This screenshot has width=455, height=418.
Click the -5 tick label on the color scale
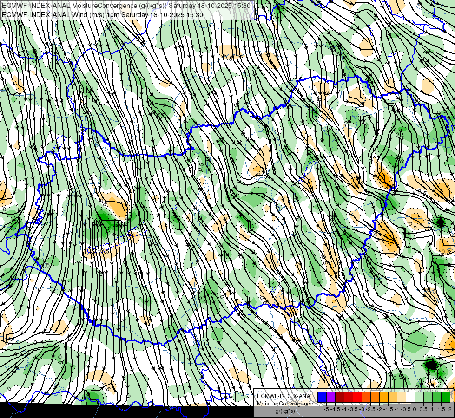326,409
